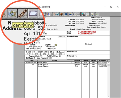
Task: Click the DL# value 11591446
Action: (100, 21)
